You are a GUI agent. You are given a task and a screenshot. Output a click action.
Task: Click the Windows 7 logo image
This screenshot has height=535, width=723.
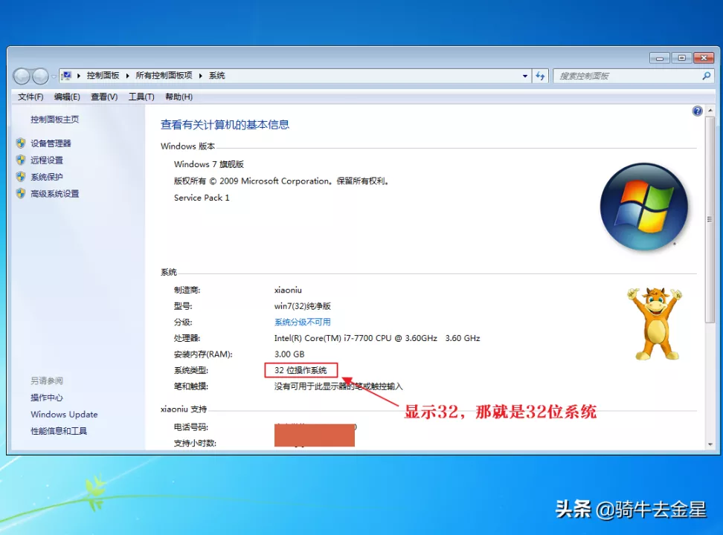(x=644, y=207)
